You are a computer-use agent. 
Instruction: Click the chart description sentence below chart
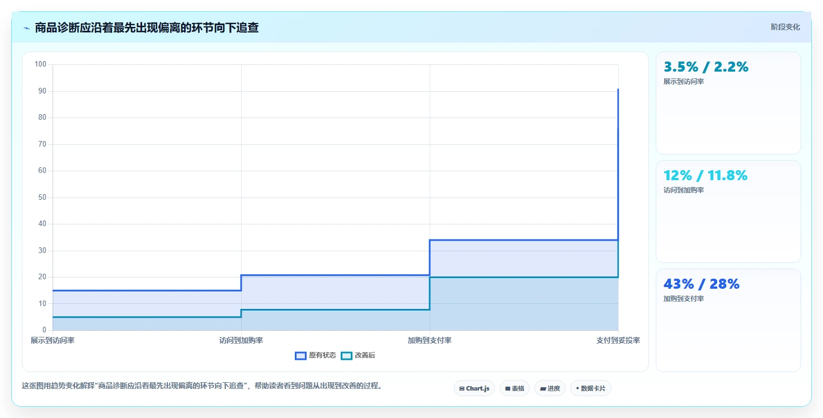pyautogui.click(x=201, y=386)
